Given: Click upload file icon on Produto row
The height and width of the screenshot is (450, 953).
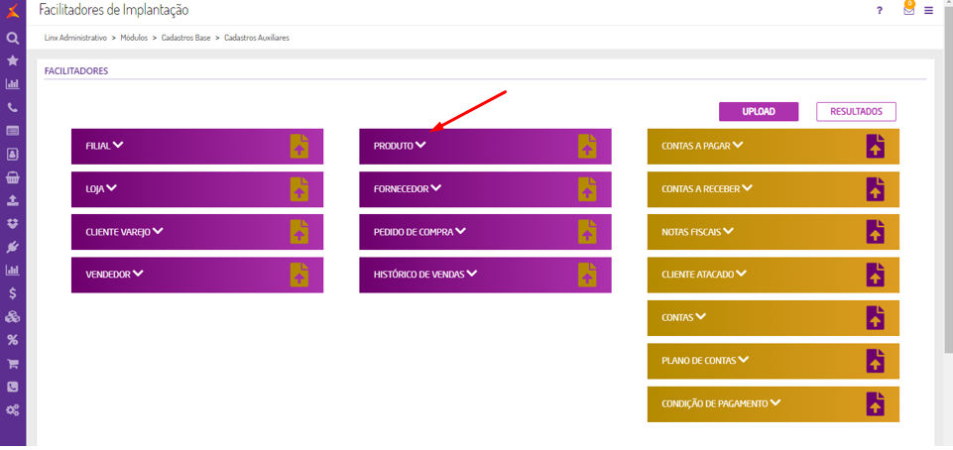Looking at the screenshot, I should tap(587, 146).
